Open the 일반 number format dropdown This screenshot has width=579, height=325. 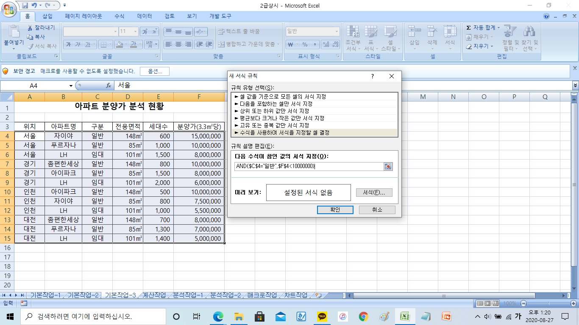point(337,31)
